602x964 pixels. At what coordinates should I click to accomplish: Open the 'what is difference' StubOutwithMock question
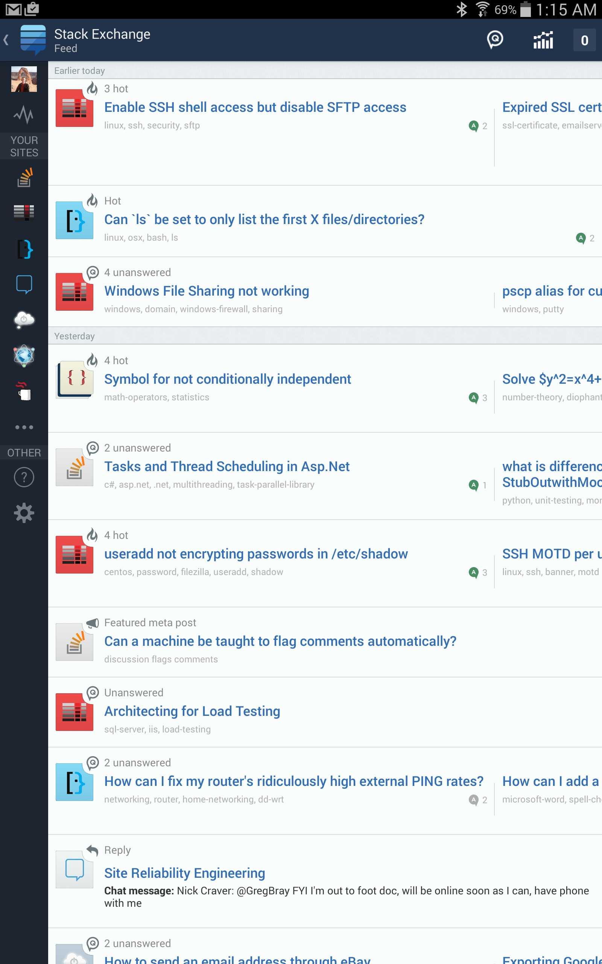pyautogui.click(x=552, y=474)
